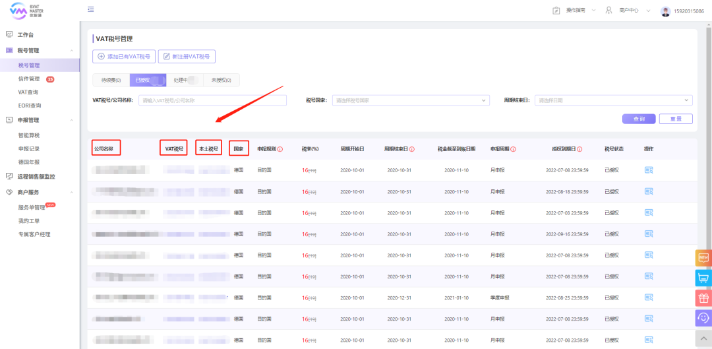712x349 pixels.
Task: Click the 添加已有VAT税号 button
Action: (124, 56)
